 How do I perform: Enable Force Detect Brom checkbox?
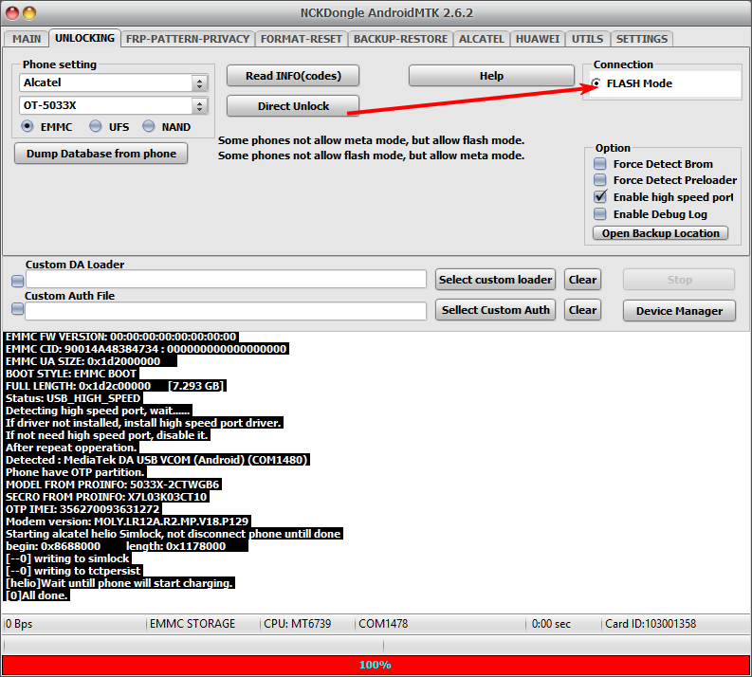600,164
